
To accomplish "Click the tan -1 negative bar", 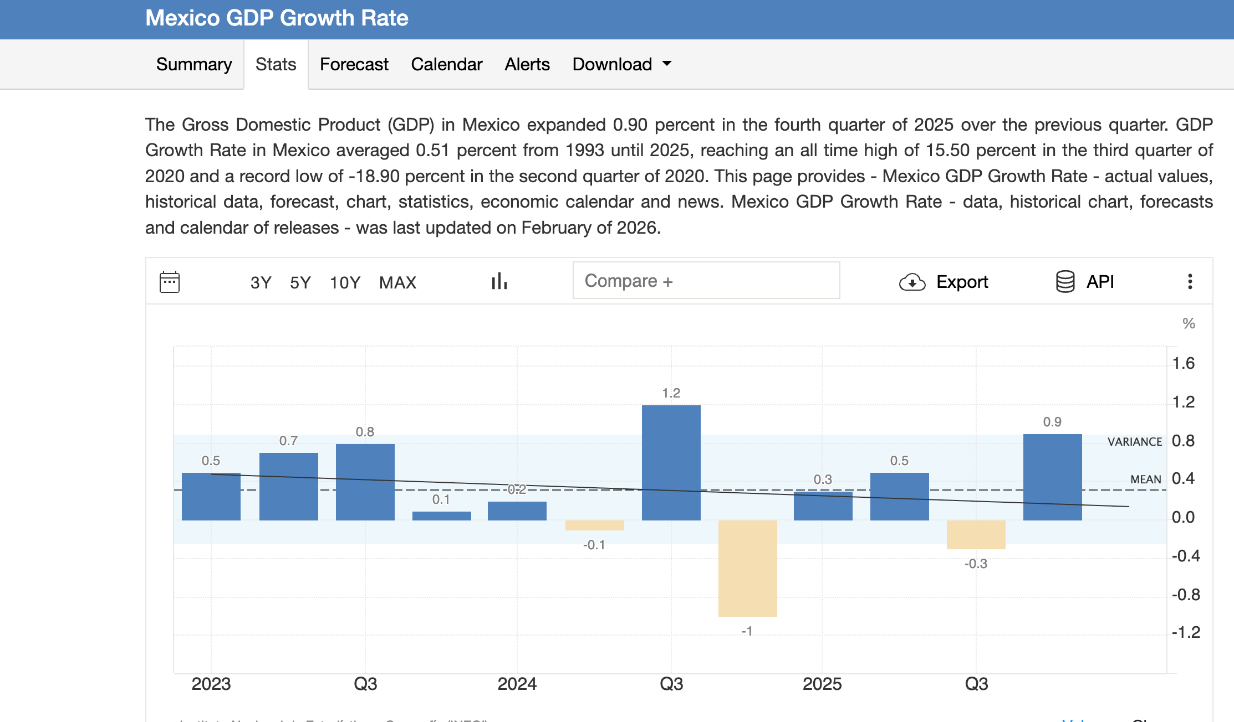I will click(747, 568).
